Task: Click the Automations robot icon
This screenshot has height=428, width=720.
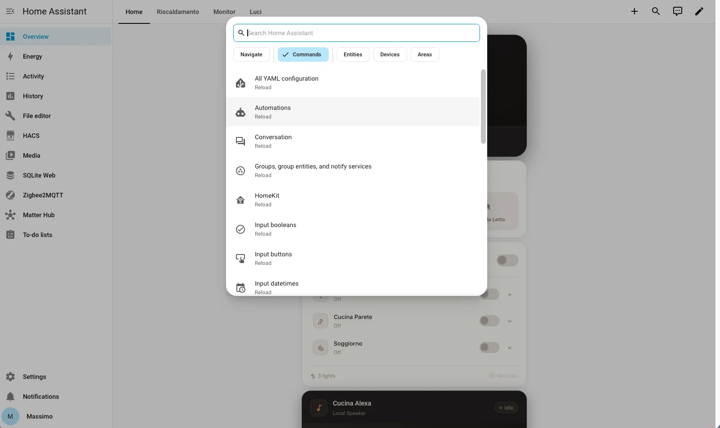Action: (240, 112)
